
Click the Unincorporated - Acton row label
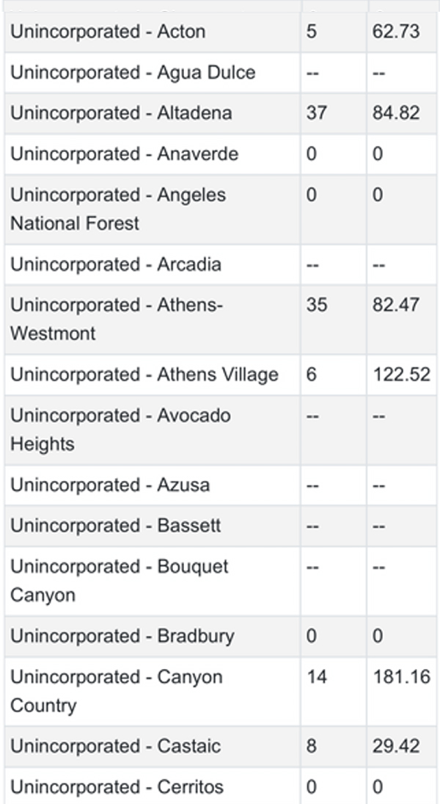pos(108,32)
